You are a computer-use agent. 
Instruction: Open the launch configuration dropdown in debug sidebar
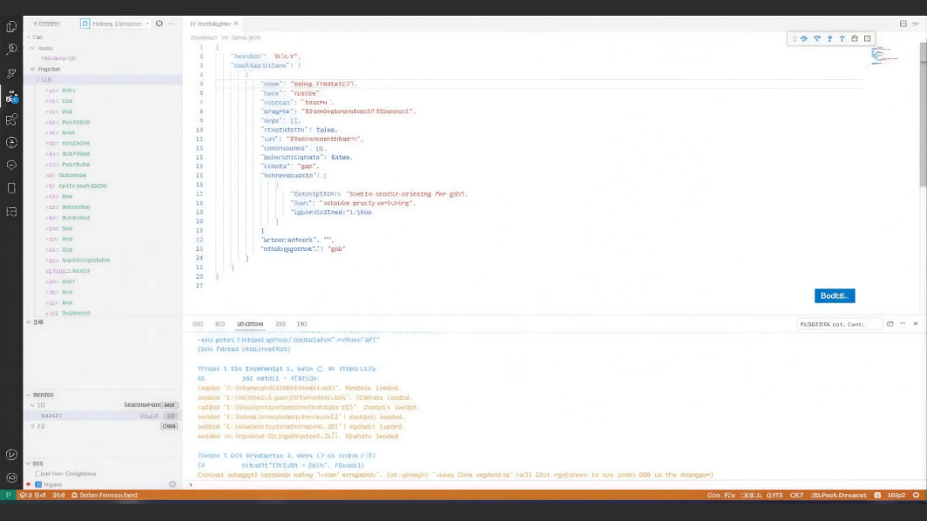pyautogui.click(x=115, y=24)
